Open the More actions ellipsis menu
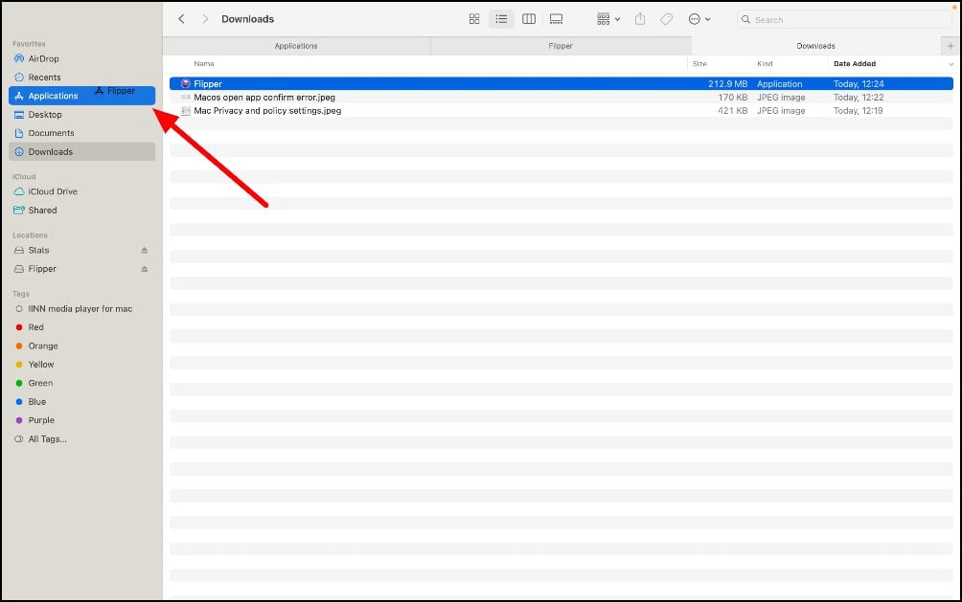 coord(699,19)
